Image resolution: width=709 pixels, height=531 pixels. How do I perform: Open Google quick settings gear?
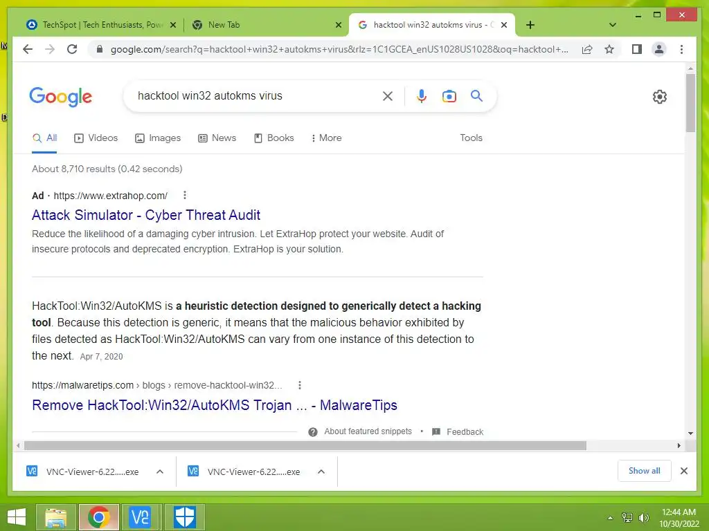(x=660, y=97)
